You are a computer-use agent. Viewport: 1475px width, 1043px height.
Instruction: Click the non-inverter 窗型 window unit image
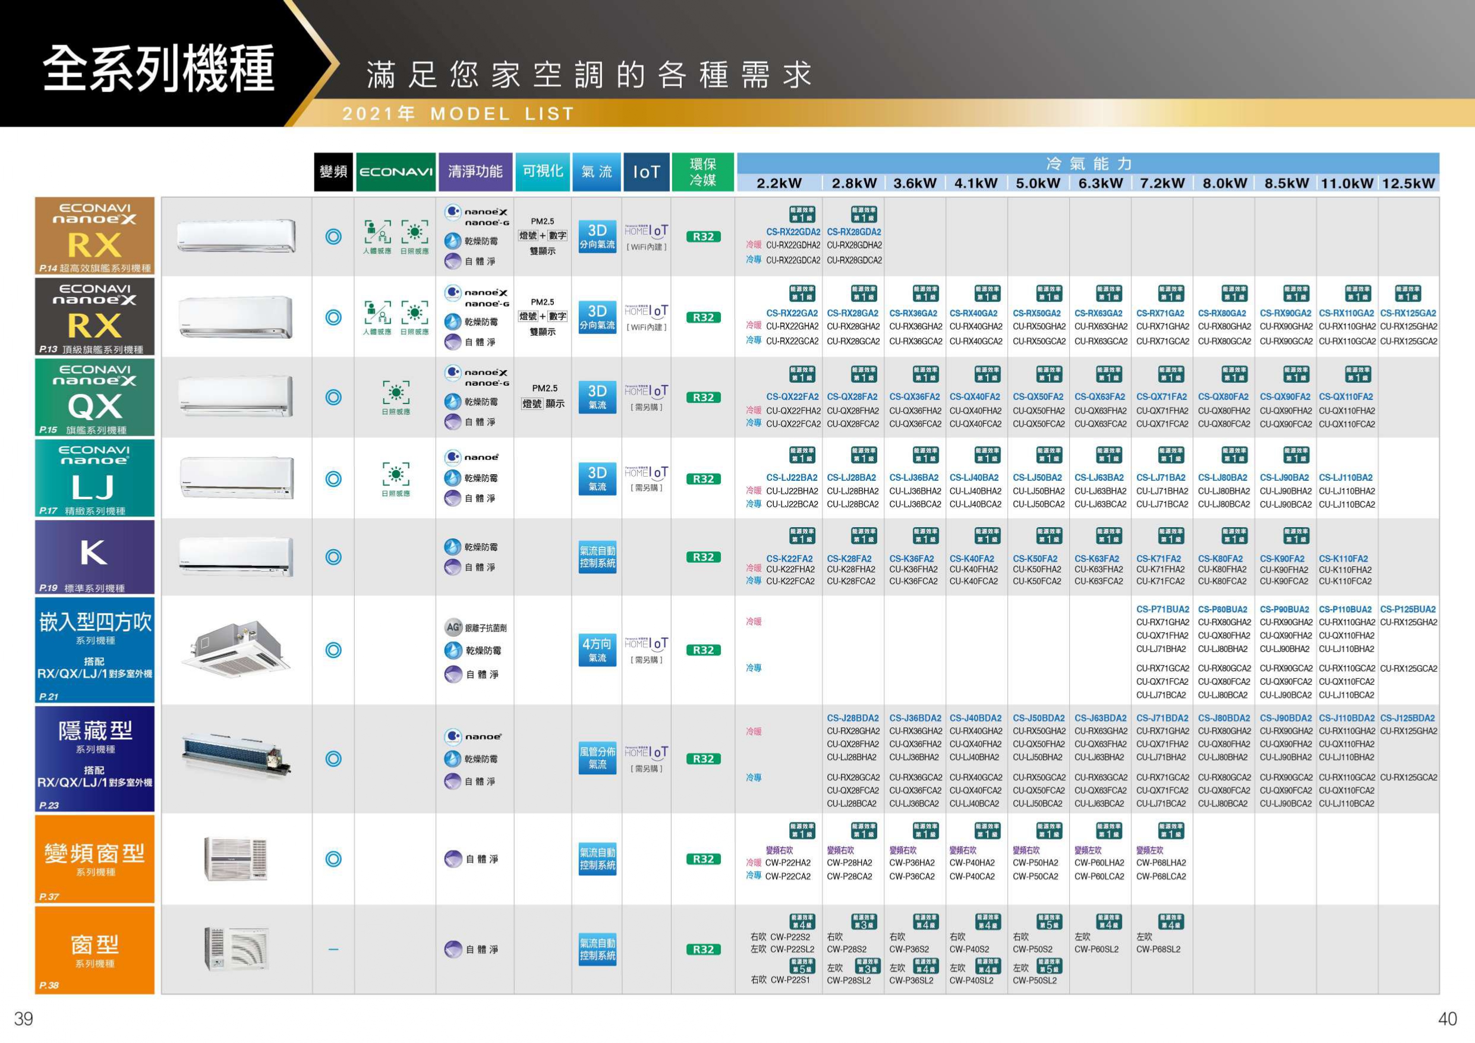pyautogui.click(x=237, y=949)
